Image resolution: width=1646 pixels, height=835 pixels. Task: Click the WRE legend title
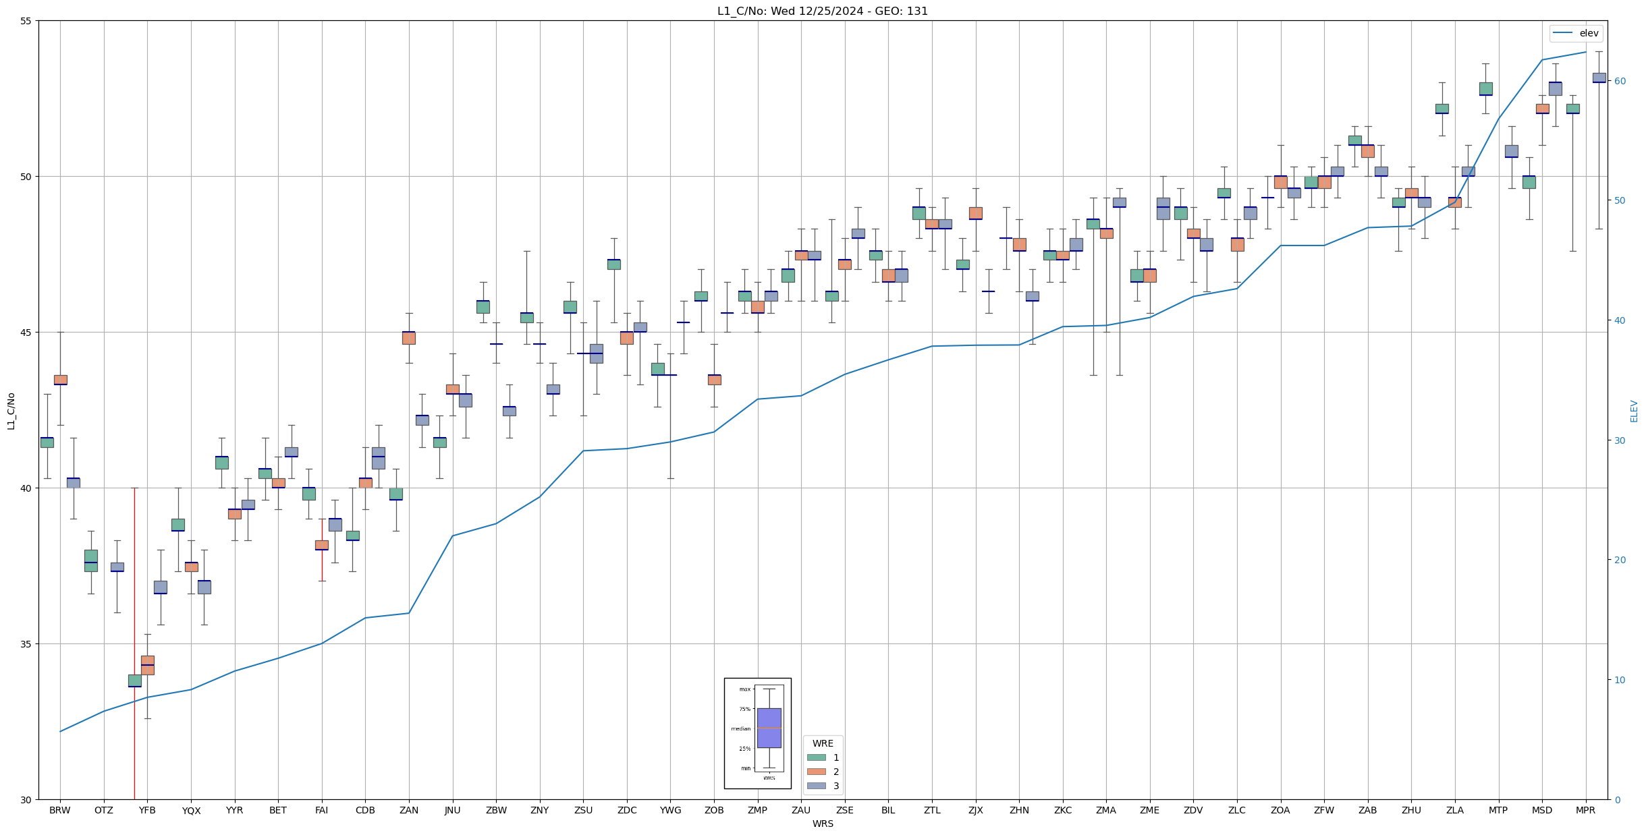point(823,743)
